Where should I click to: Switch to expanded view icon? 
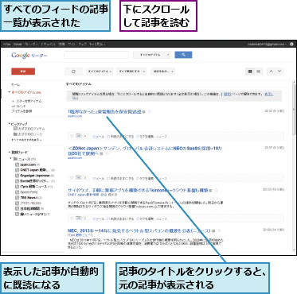[x=250, y=72]
